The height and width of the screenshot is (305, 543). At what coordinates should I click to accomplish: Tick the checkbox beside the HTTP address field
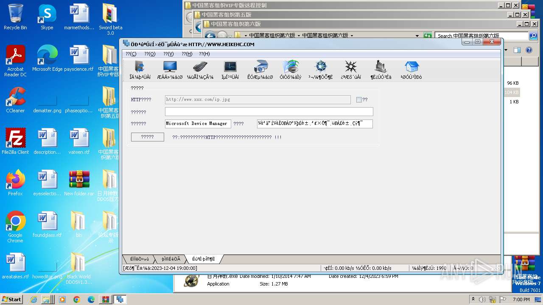(x=359, y=100)
